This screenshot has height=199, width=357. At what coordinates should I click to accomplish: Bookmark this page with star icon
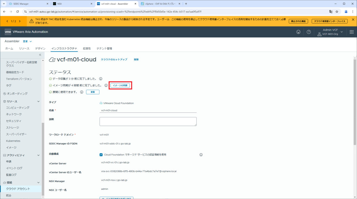tap(337, 12)
